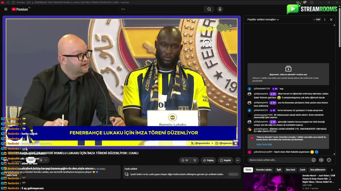Open the 2AM TUNE channel name
The height and width of the screenshot is (191, 341).
point(307,185)
